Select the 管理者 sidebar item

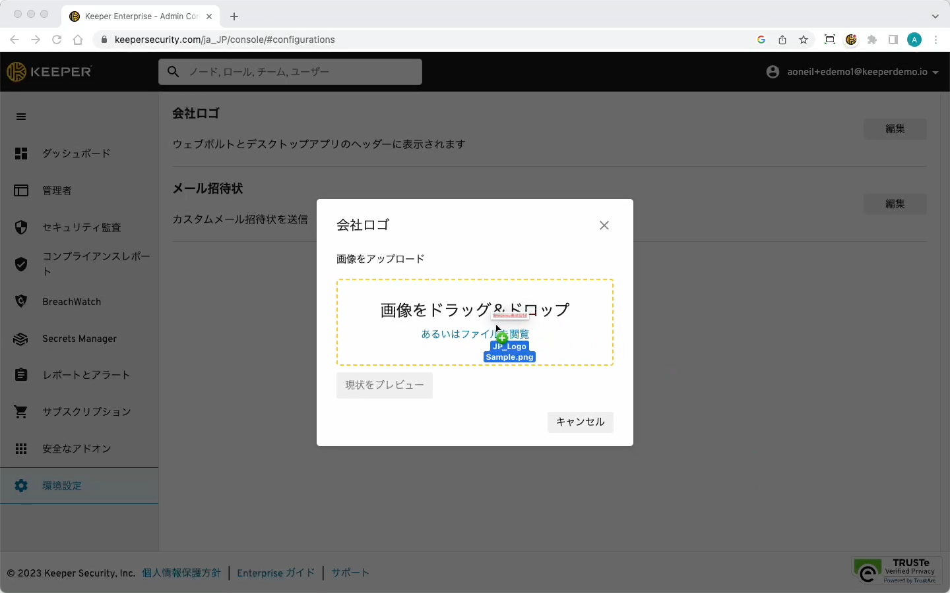click(x=57, y=190)
